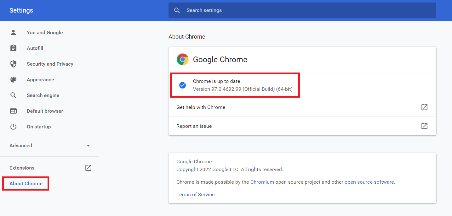Screen dimensions: 452x216
Task: Click the You and Google person icon
Action: coord(13,32)
